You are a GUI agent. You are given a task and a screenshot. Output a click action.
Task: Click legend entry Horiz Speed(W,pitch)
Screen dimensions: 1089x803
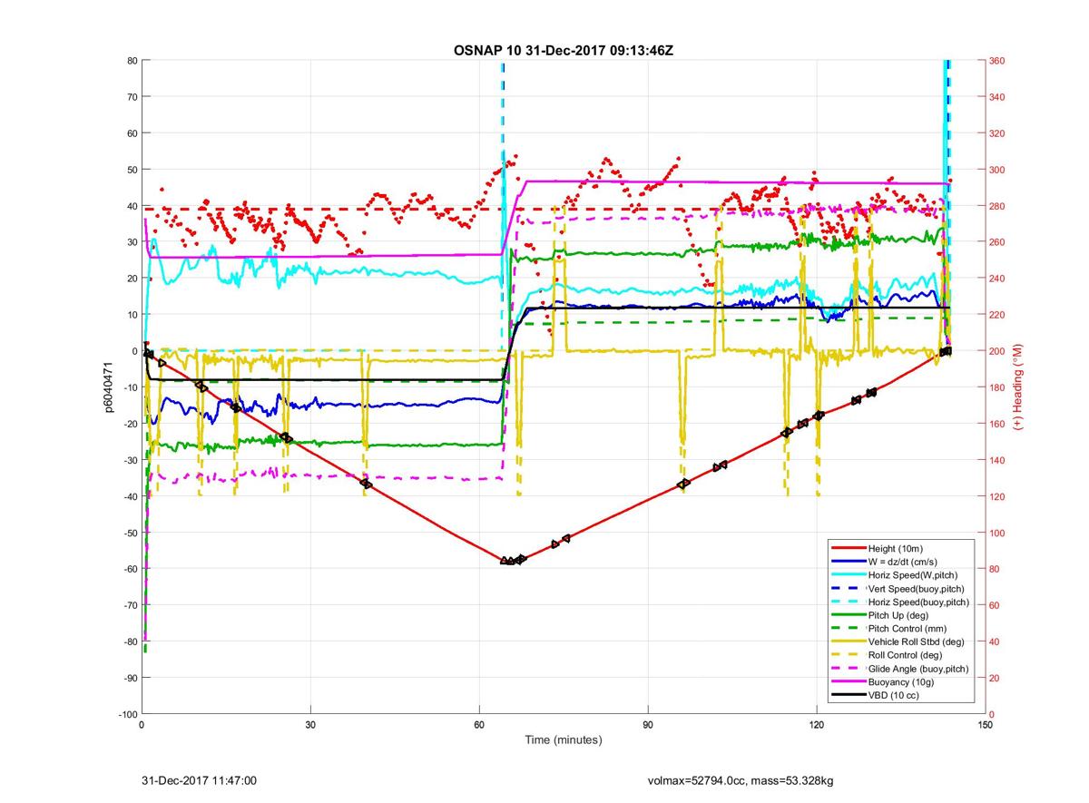[913, 575]
